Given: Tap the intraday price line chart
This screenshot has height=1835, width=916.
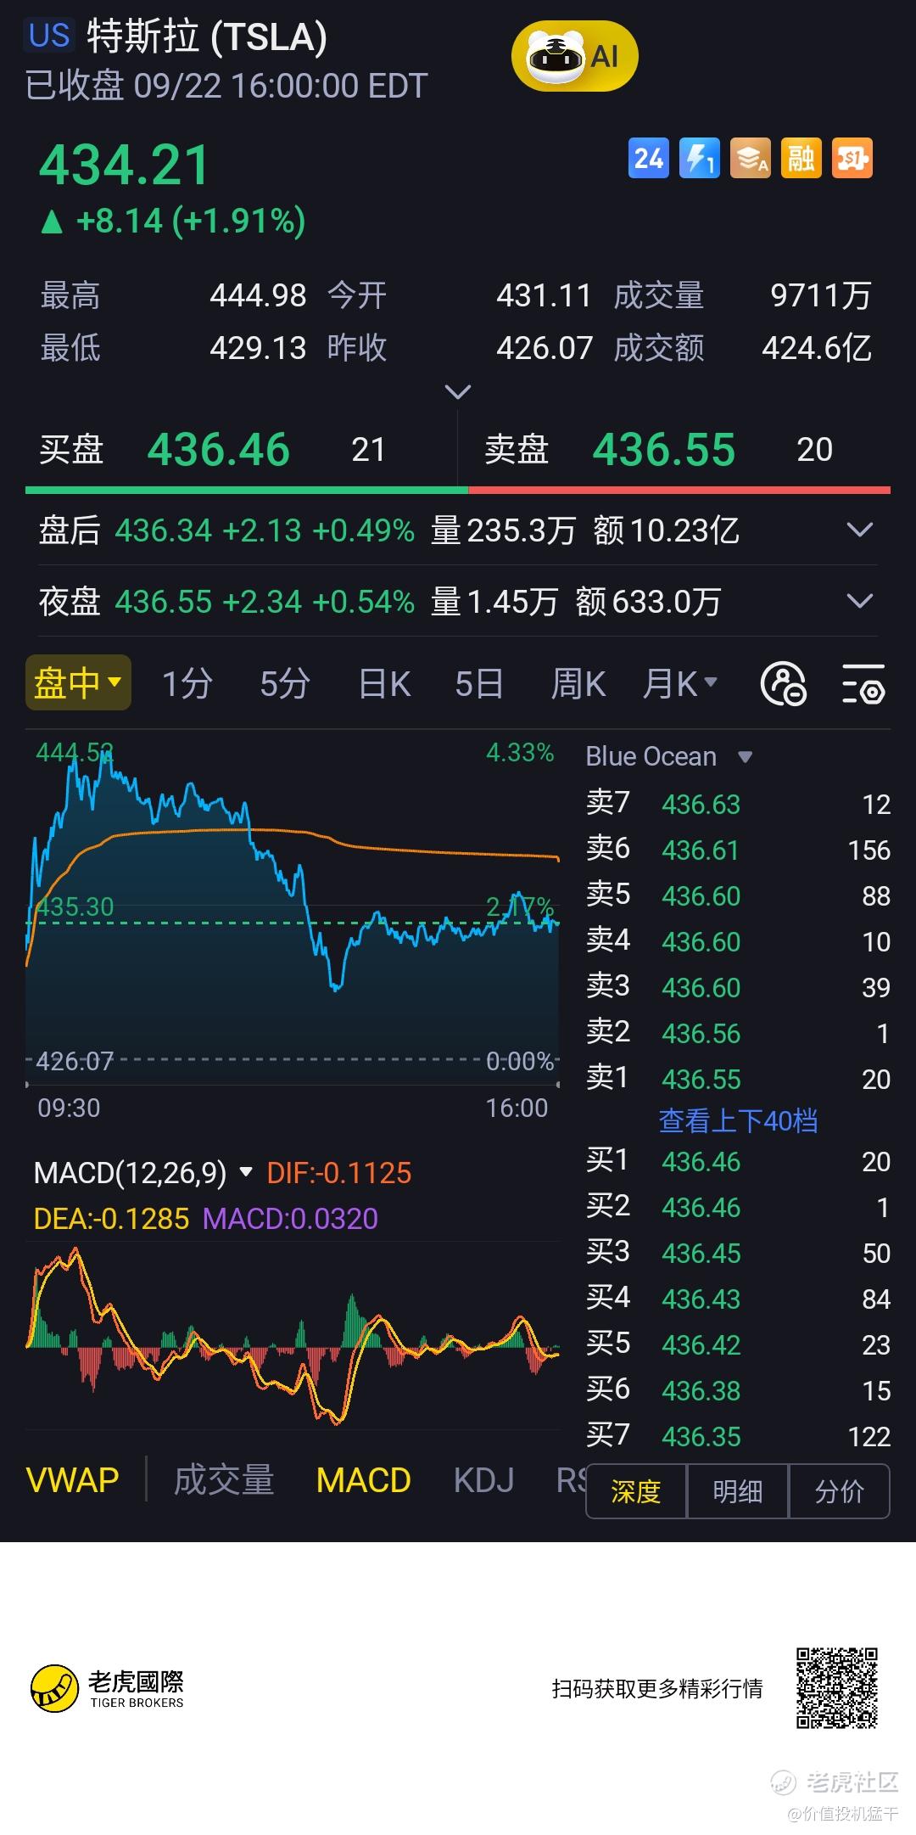Looking at the screenshot, I should [x=293, y=908].
